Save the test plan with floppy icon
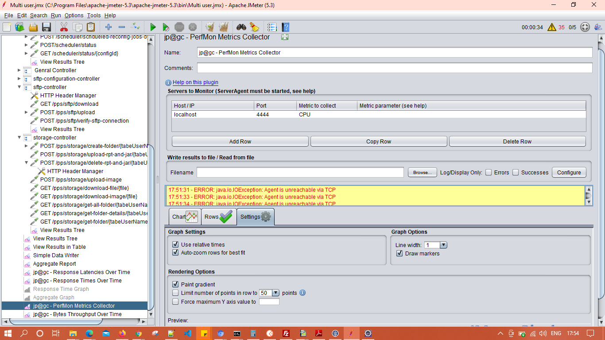605x340 pixels. 46,27
